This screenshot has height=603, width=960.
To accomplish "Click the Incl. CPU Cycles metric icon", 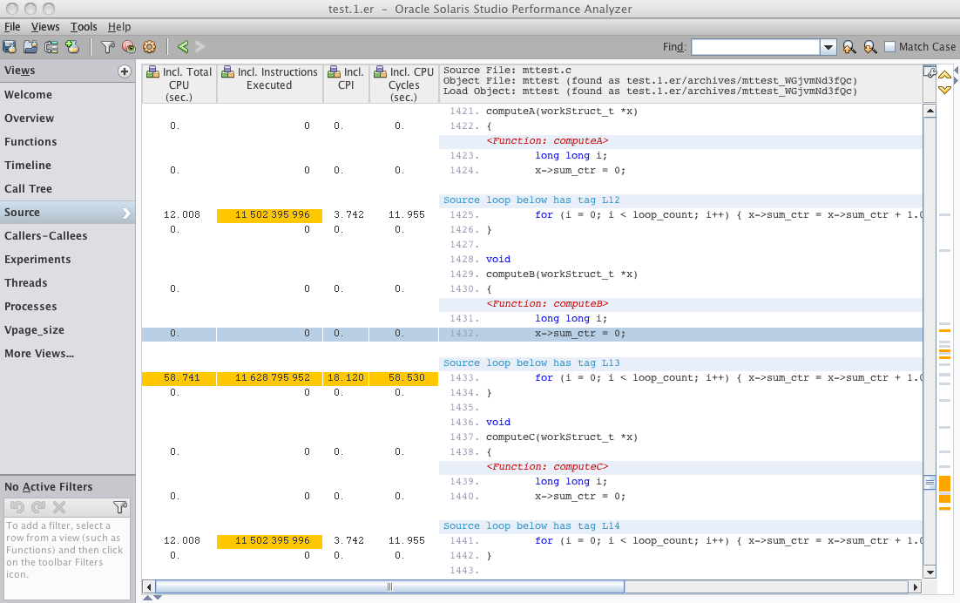I will (380, 72).
